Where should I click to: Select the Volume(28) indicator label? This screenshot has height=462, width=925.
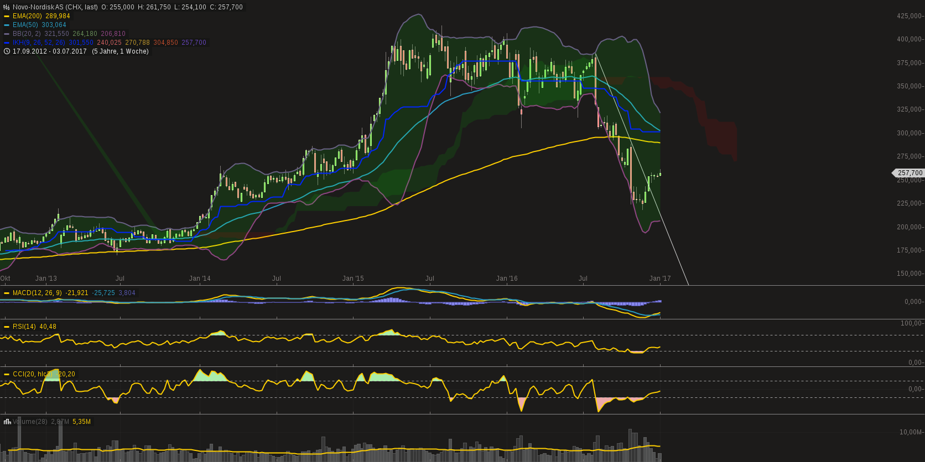point(30,422)
